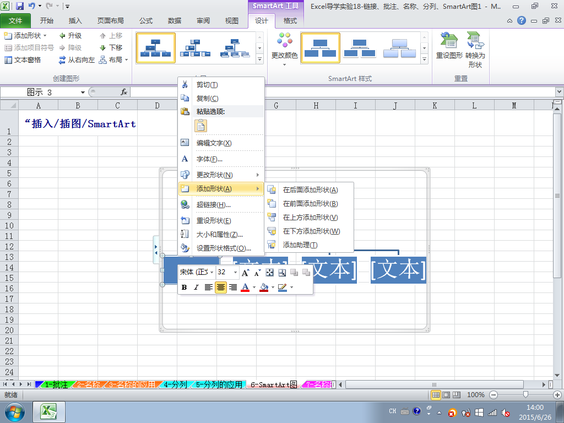Click the Windows Start orb
Image resolution: width=564 pixels, height=423 pixels.
[15, 412]
